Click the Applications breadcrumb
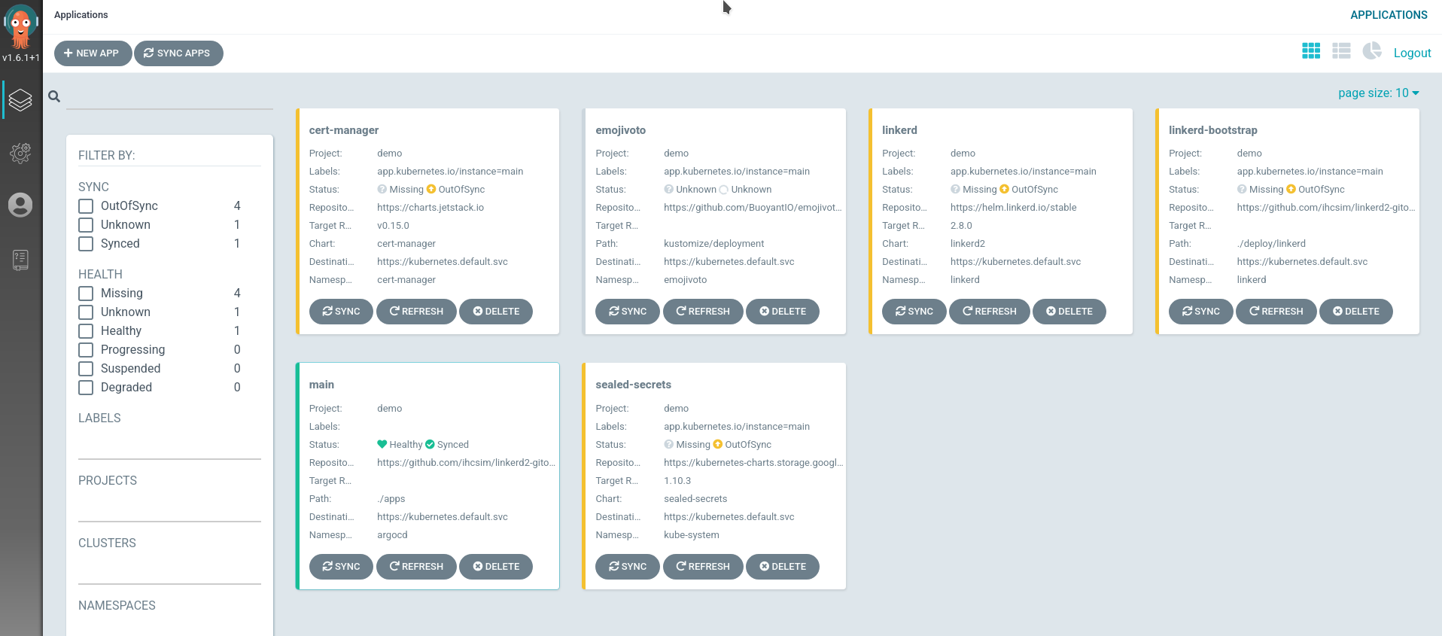Image resolution: width=1442 pixels, height=636 pixels. click(81, 15)
